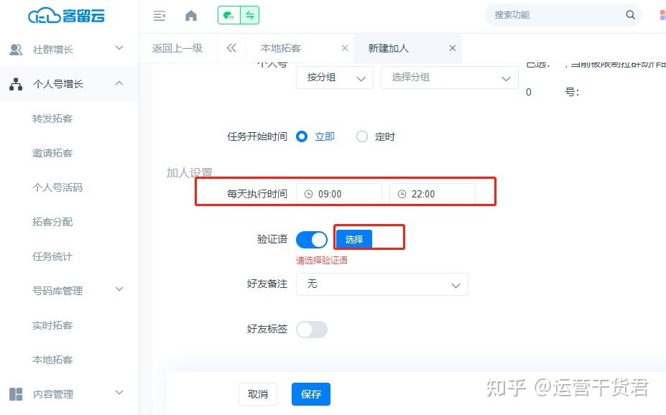666x415 pixels.
Task: Click 返回上一级 link
Action: pyautogui.click(x=177, y=48)
